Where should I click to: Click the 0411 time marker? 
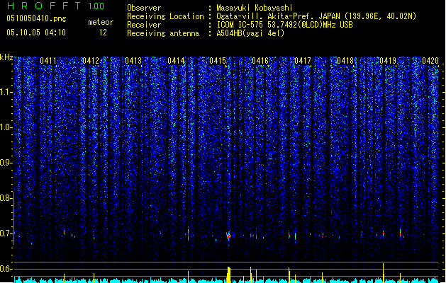click(48, 61)
